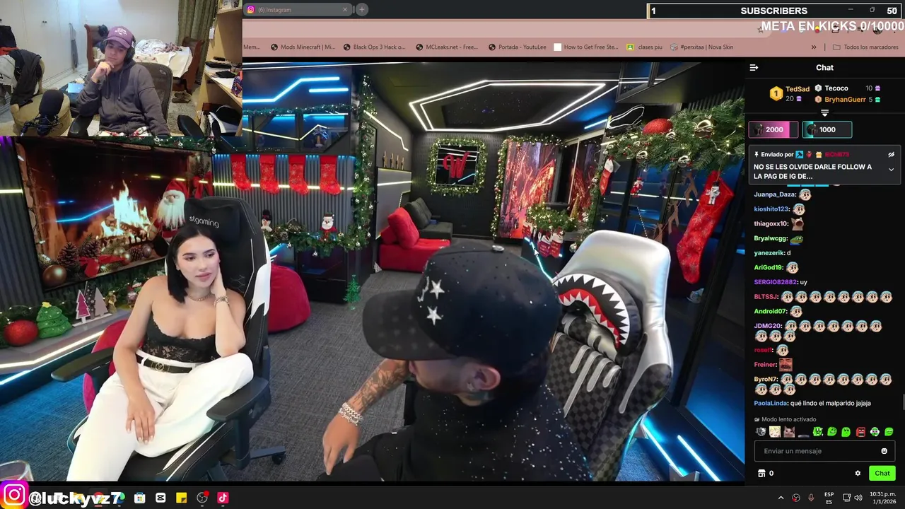Image resolution: width=905 pixels, height=509 pixels.
Task: Click the Tecoco leaderboard name
Action: click(836, 88)
